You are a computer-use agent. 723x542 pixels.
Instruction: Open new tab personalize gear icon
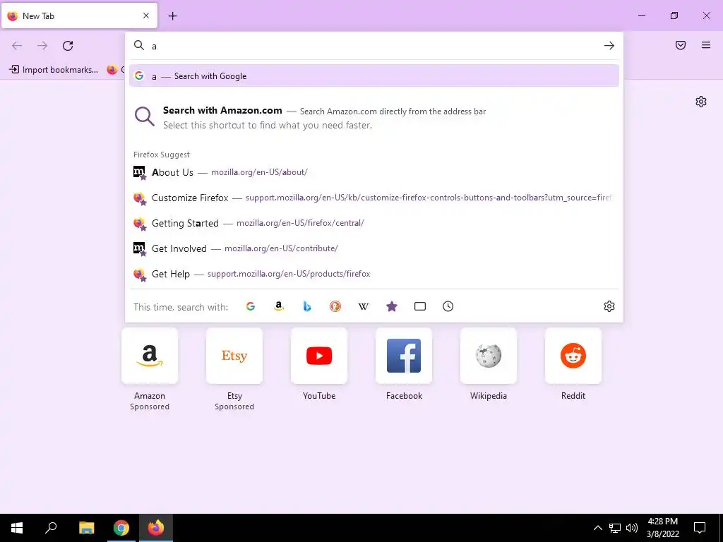(701, 102)
